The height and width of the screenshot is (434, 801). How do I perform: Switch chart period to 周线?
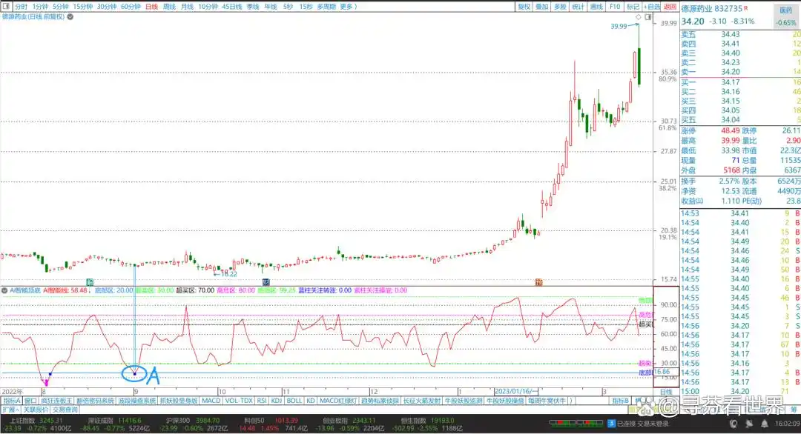pos(169,6)
